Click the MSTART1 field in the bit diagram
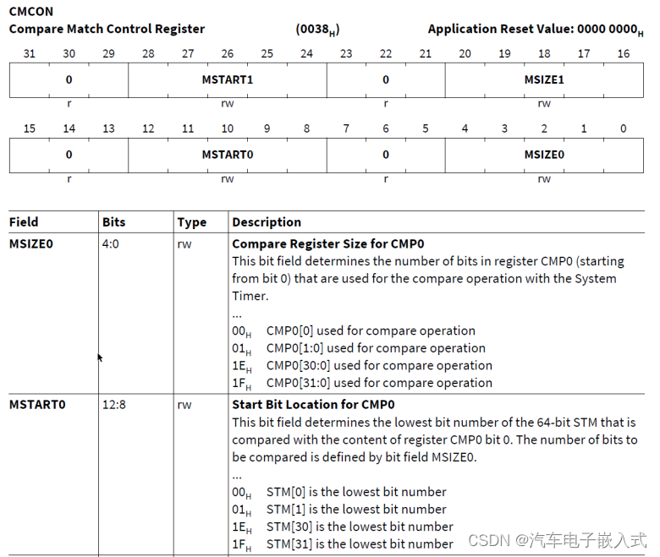 228,79
